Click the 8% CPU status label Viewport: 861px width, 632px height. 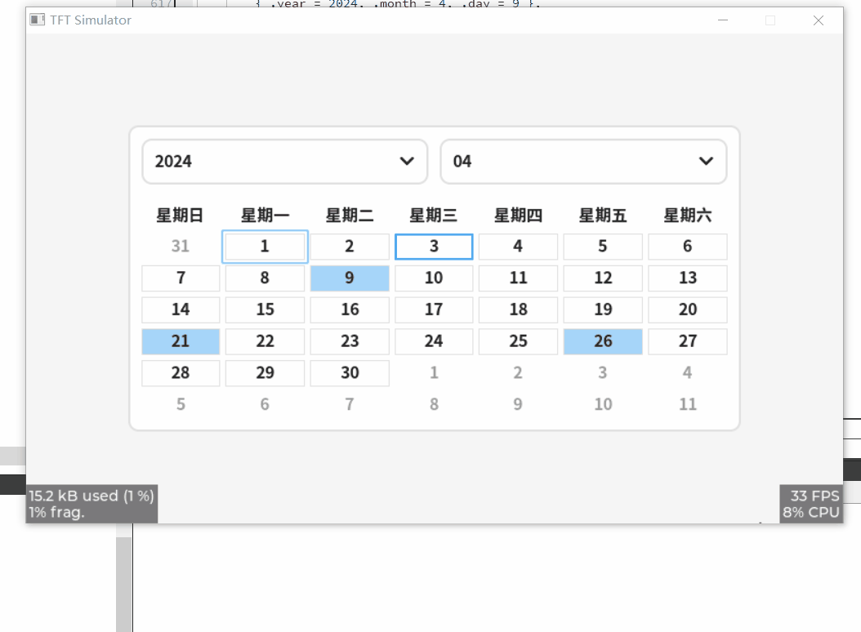(810, 512)
